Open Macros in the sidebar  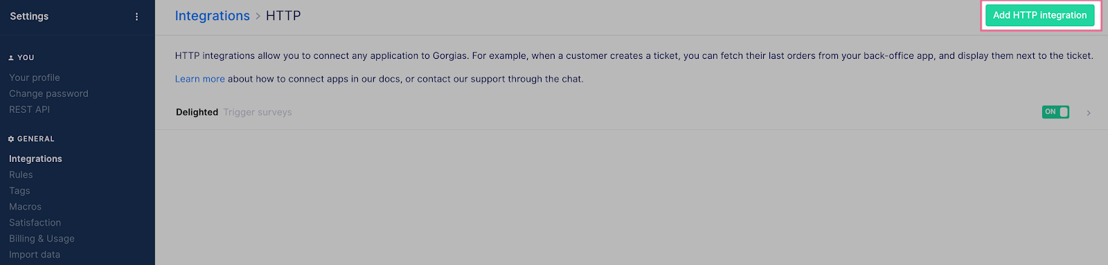(25, 206)
